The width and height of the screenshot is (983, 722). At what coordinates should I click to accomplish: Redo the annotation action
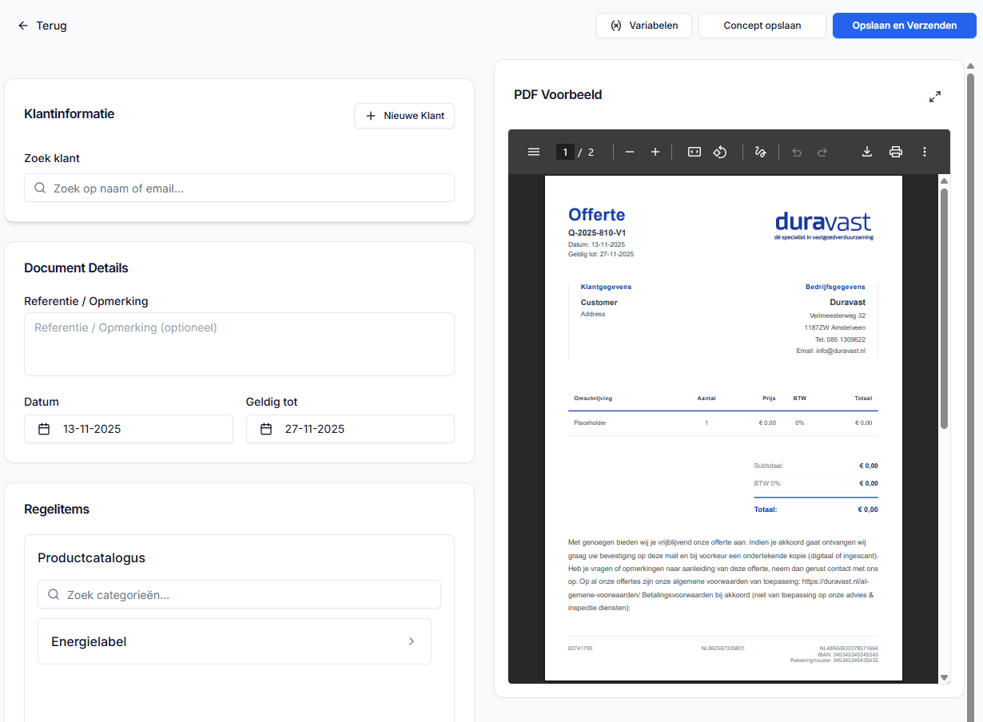pyautogui.click(x=822, y=151)
